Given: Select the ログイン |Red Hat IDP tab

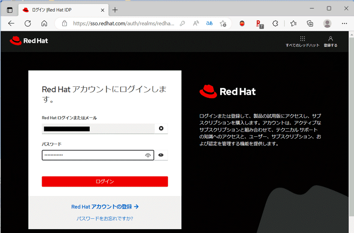Looking at the screenshot, I should (64, 10).
